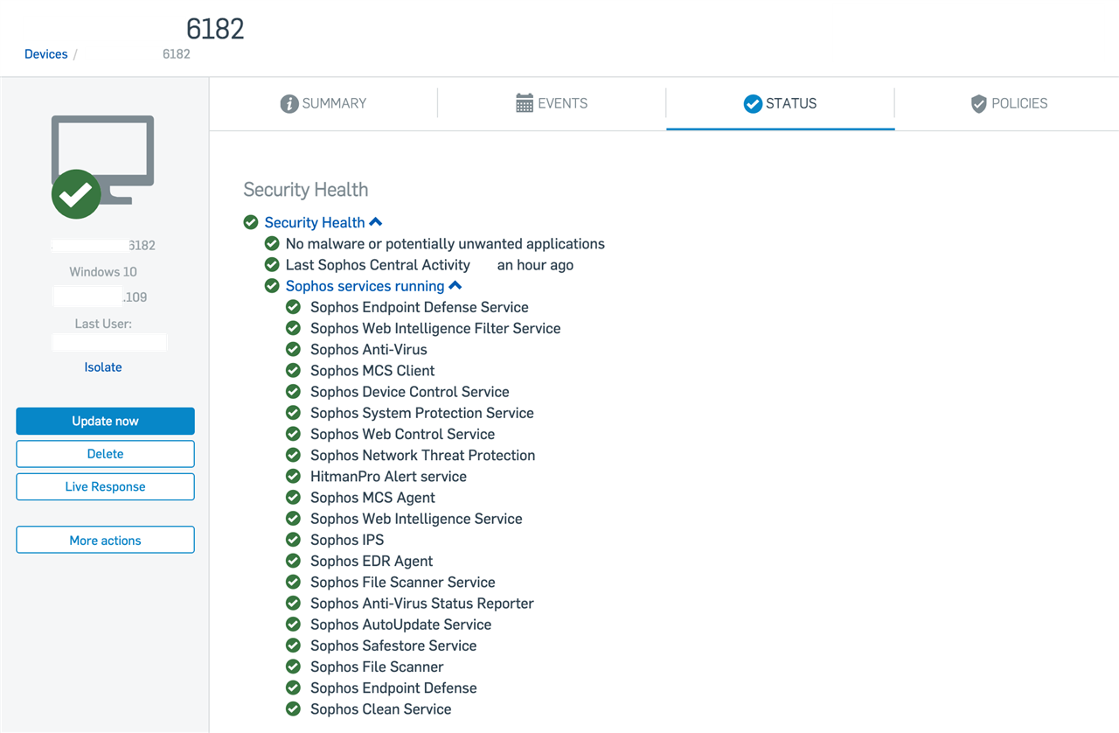Click green check beside Sophos EDR Agent
The image size is (1119, 733).
coord(294,562)
